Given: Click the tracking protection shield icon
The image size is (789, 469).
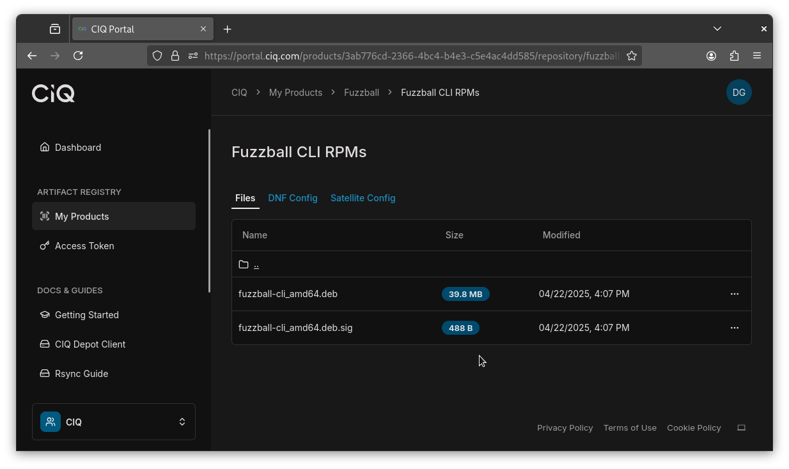Looking at the screenshot, I should click(157, 56).
